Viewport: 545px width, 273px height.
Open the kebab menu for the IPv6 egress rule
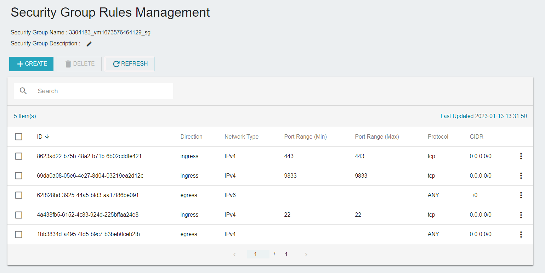pos(521,195)
